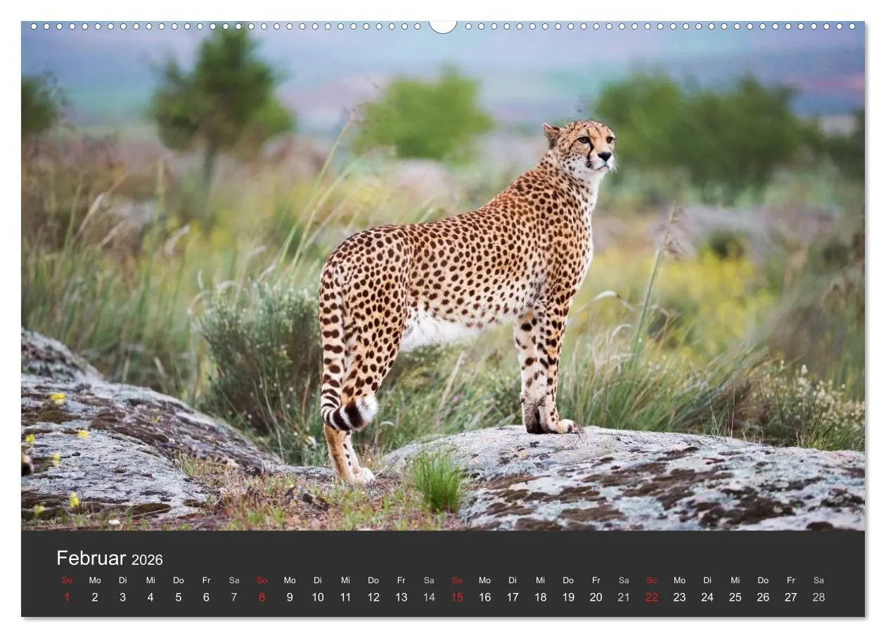Click the red date 15
This screenshot has height=638, width=886.
click(x=456, y=597)
